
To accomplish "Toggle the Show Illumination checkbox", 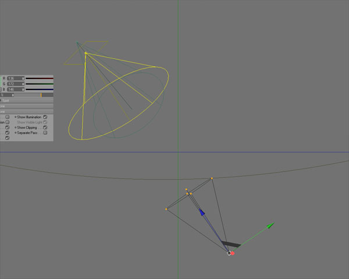I will pyautogui.click(x=45, y=117).
